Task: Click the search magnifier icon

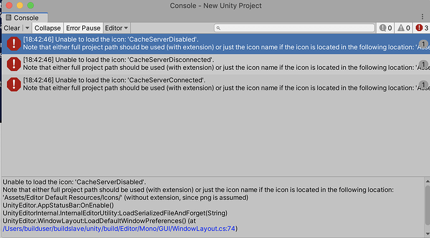Action: 218,28
